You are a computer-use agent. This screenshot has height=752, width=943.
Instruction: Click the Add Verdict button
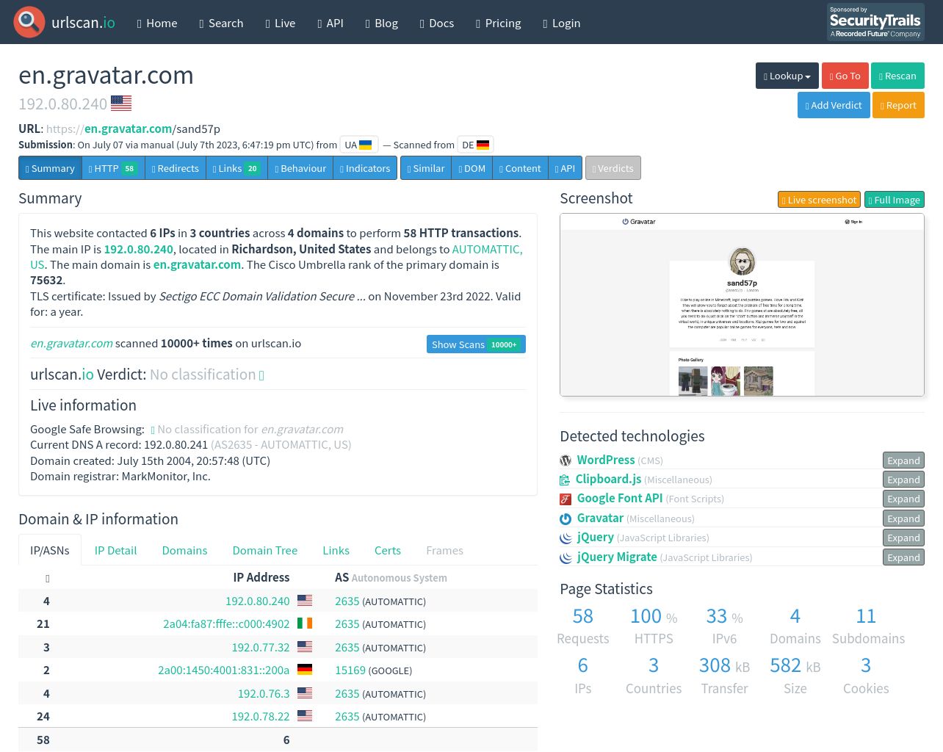point(834,105)
